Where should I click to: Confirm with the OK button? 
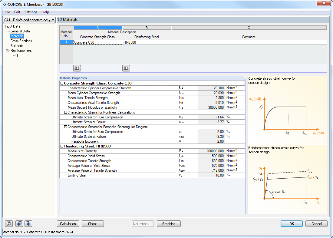pyautogui.click(x=292, y=223)
